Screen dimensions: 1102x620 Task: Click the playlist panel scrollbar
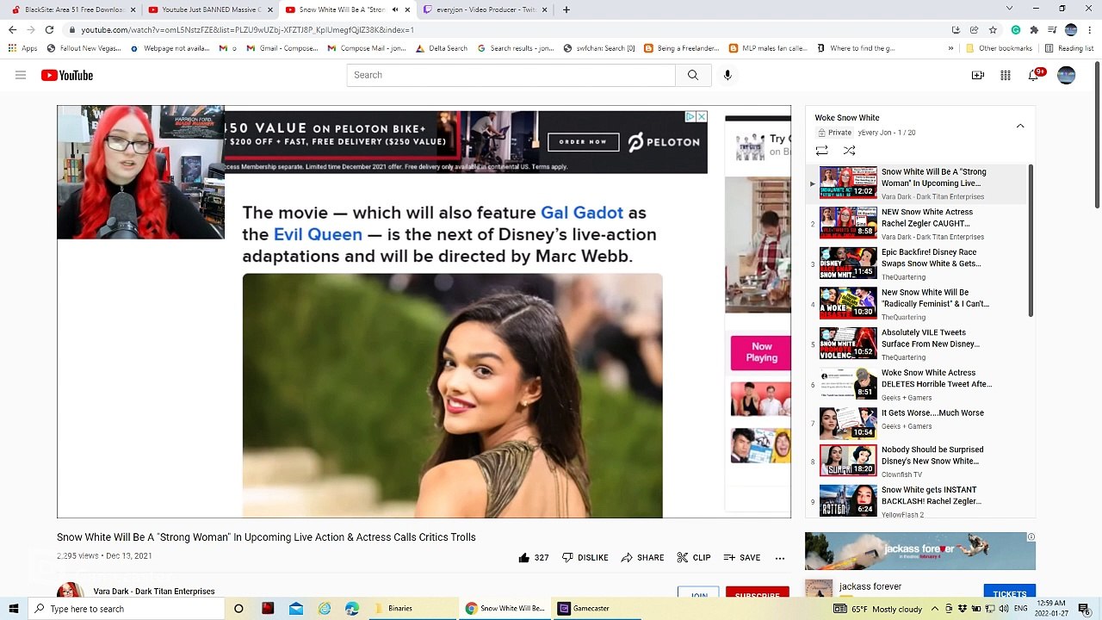pos(1031,241)
